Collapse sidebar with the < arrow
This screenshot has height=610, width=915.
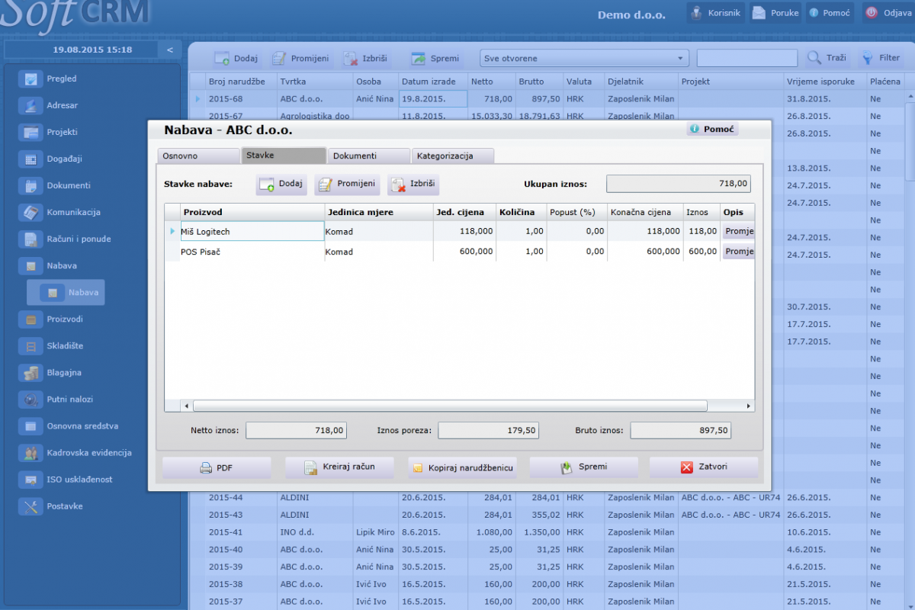169,50
